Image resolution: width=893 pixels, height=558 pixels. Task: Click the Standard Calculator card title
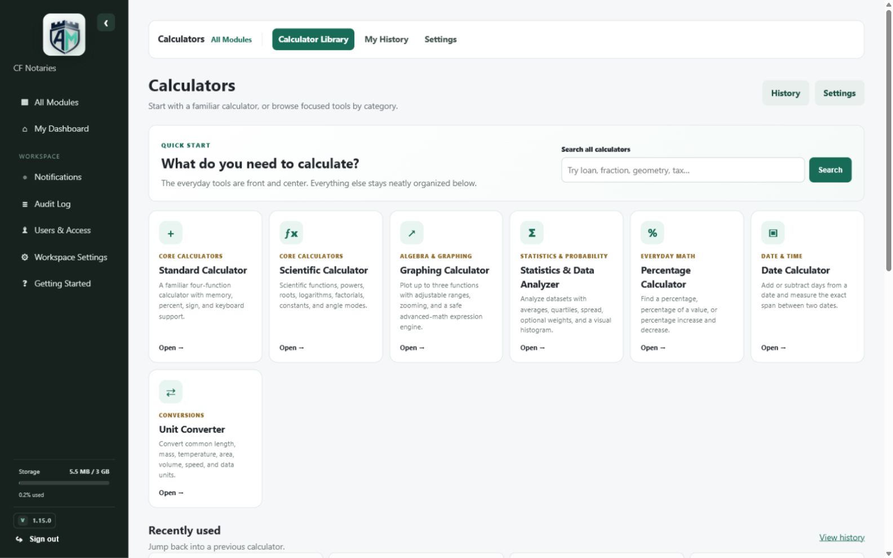pos(203,270)
